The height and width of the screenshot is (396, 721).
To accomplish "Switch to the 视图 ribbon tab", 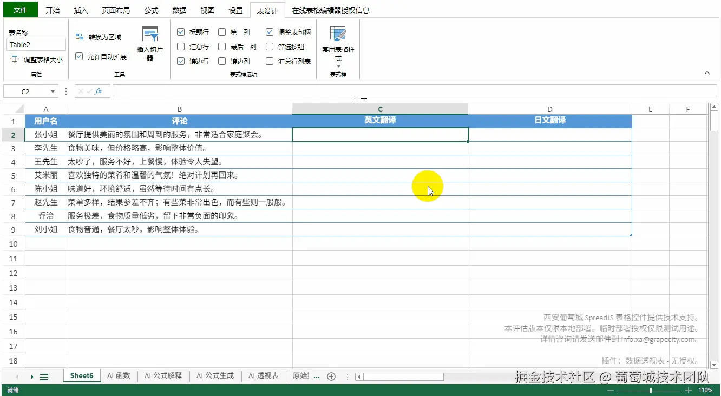I will (207, 10).
